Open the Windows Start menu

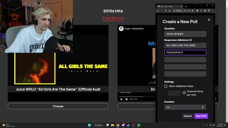coord(89,125)
